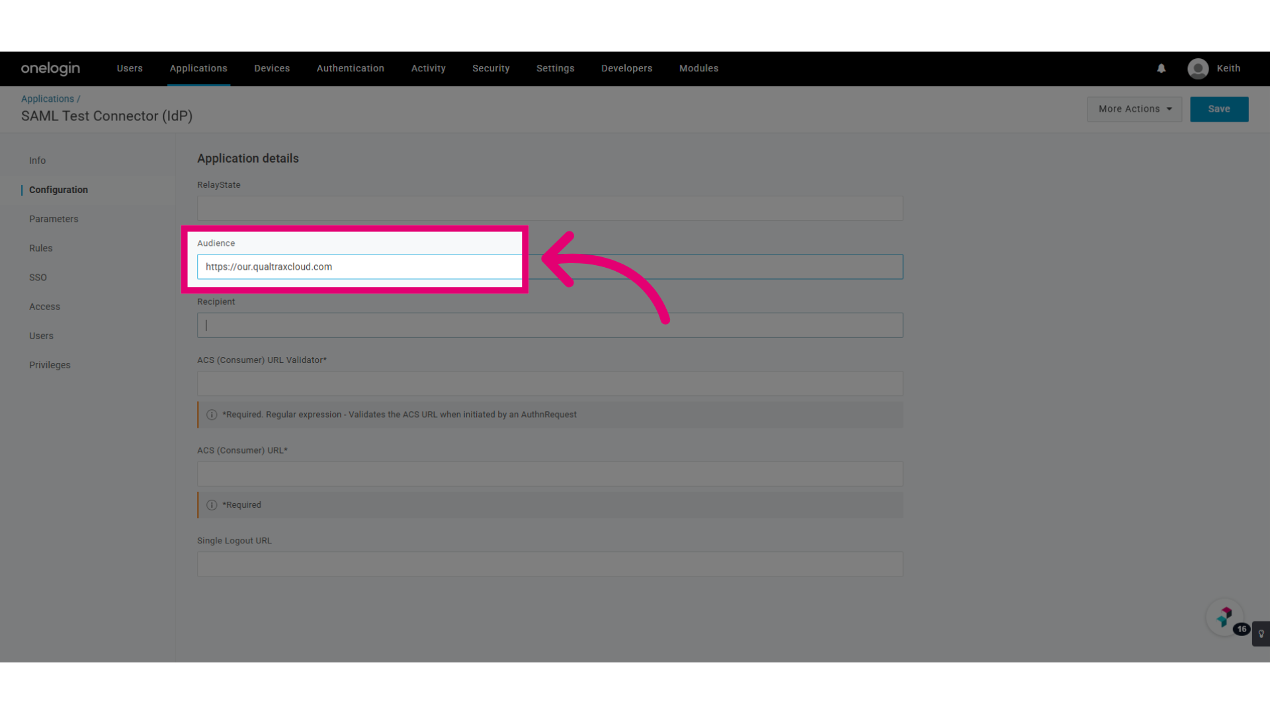Open the Users menu in the top nav
1270x714 pixels.
pos(130,68)
